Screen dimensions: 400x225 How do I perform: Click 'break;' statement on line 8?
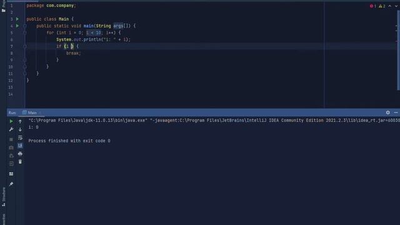(74, 53)
